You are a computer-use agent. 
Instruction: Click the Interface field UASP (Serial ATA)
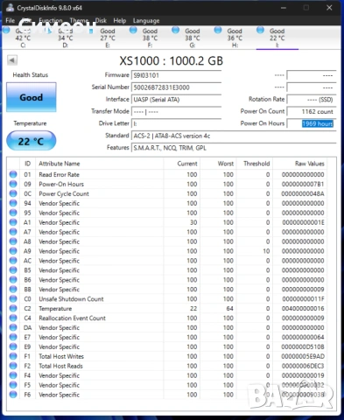click(x=176, y=100)
